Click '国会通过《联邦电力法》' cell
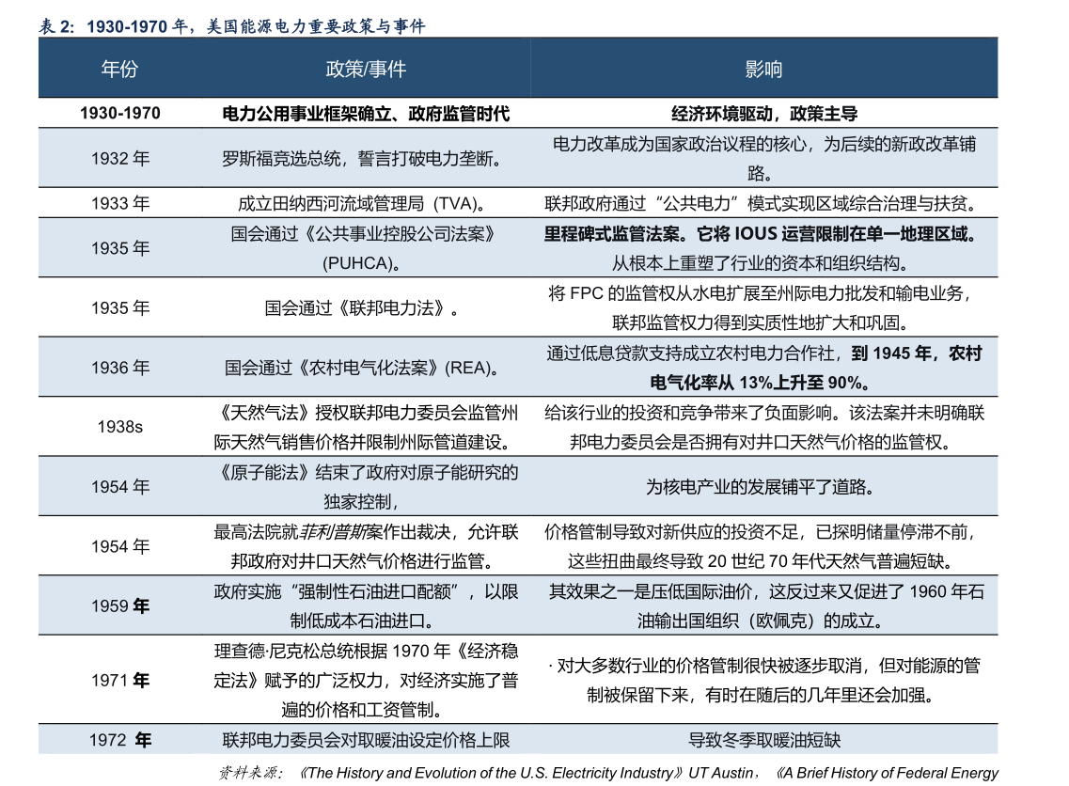Image resolution: width=1069 pixels, height=786 pixels. click(366, 308)
